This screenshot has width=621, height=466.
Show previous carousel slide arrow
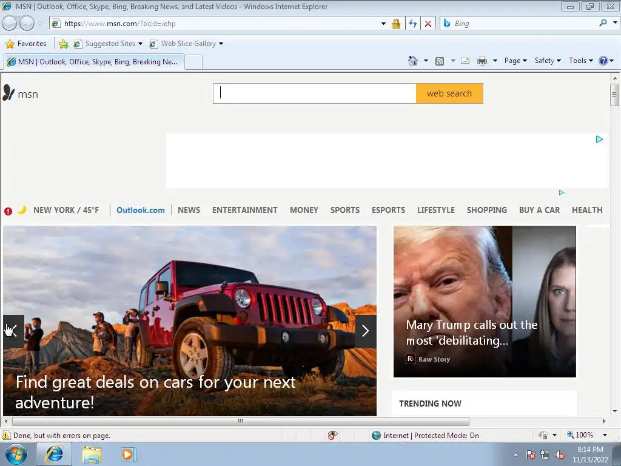pyautogui.click(x=13, y=331)
